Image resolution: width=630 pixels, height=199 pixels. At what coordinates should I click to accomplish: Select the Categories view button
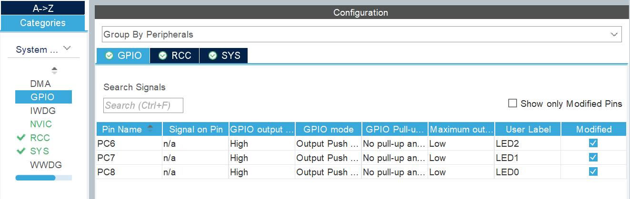point(43,23)
